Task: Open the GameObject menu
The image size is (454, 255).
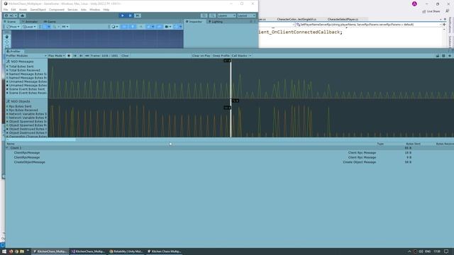Action: pyautogui.click(x=38, y=9)
